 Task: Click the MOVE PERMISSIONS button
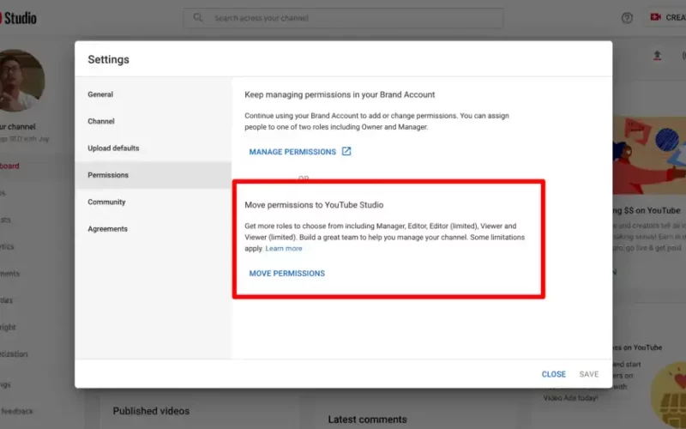(x=287, y=274)
